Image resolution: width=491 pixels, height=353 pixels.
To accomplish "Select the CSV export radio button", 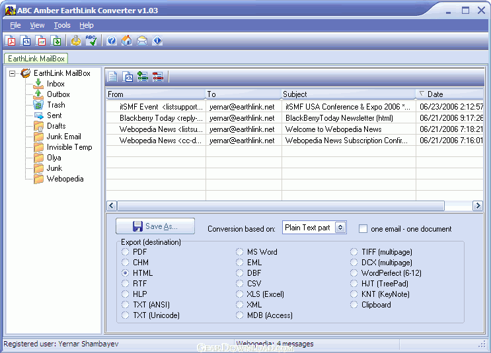I will tap(239, 284).
